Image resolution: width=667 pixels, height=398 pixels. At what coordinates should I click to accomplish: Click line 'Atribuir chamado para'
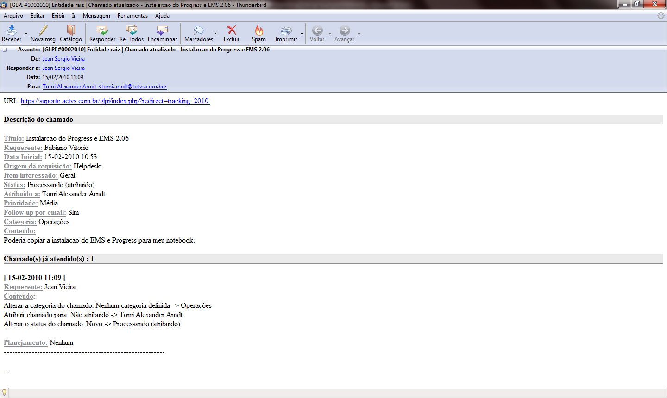pos(93,315)
